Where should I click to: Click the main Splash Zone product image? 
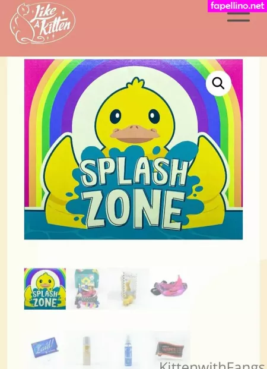tap(133, 149)
